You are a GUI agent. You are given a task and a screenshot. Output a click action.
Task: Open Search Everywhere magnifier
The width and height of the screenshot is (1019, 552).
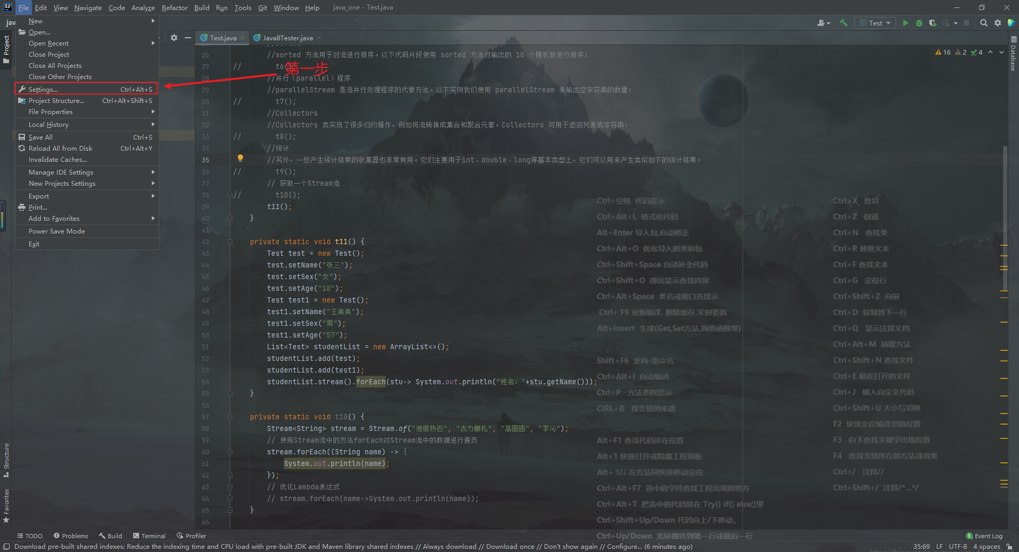click(x=983, y=23)
